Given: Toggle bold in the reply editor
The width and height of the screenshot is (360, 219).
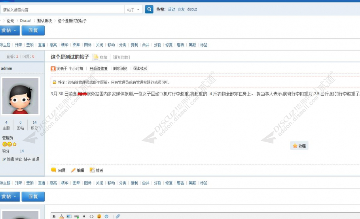Looking at the screenshot, I should click(54, 216).
